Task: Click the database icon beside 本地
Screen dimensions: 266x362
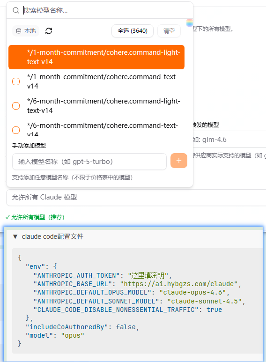Action: 19,31
